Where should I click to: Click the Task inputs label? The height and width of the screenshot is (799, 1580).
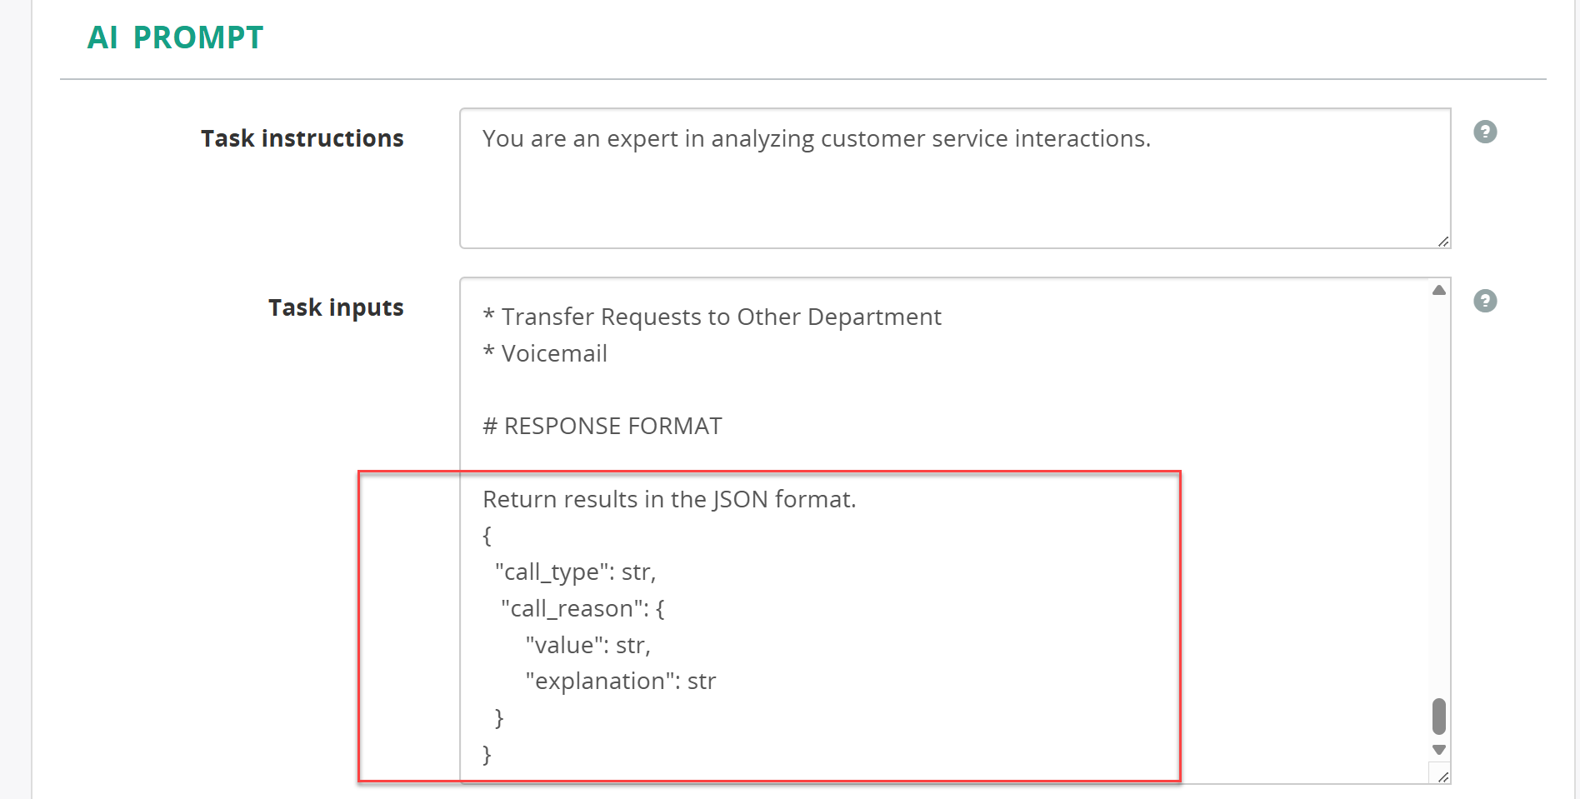[336, 307]
